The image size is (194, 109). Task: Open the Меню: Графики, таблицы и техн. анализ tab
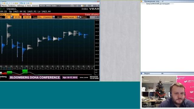click(x=20, y=6)
